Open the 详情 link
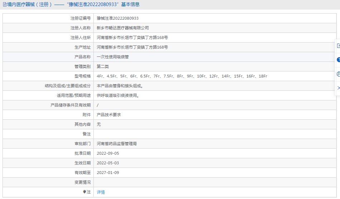Screen dimensions: 340x199 (101, 192)
